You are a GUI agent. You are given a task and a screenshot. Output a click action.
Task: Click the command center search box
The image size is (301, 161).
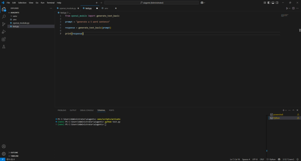(x=152, y=3)
